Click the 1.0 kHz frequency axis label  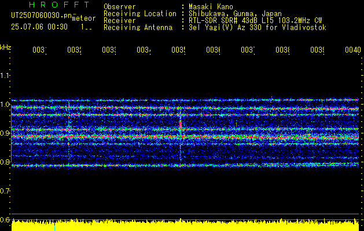(x=5, y=105)
